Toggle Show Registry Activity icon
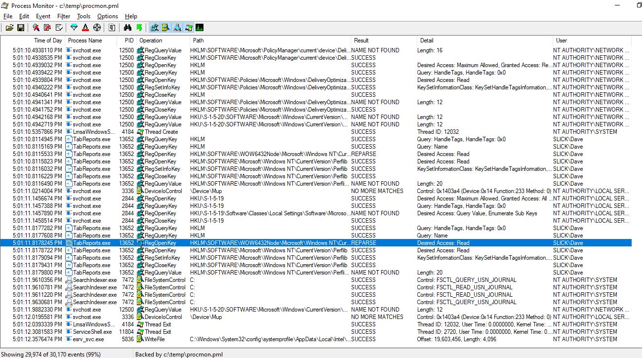The width and height of the screenshot is (642, 358). click(x=154, y=28)
